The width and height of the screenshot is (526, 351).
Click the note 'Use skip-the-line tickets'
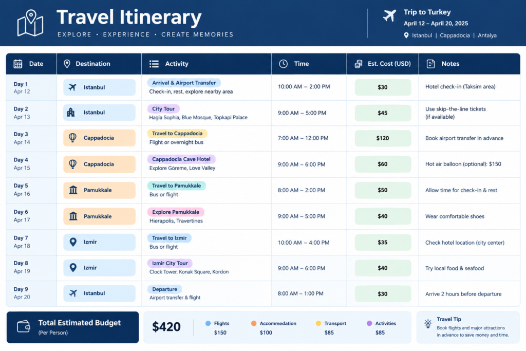tap(456, 109)
